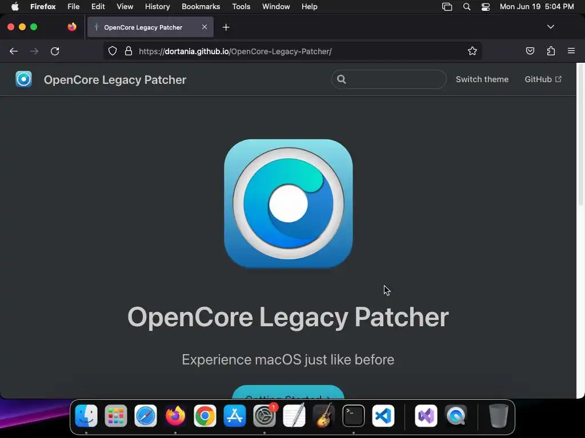Open the App Store from the Dock

(235, 416)
